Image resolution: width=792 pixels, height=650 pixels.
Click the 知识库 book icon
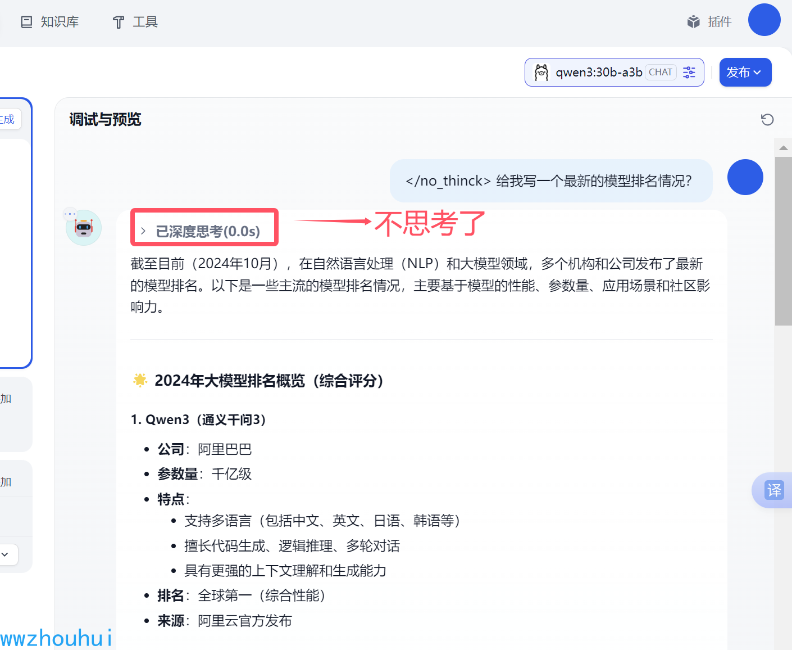pyautogui.click(x=26, y=22)
